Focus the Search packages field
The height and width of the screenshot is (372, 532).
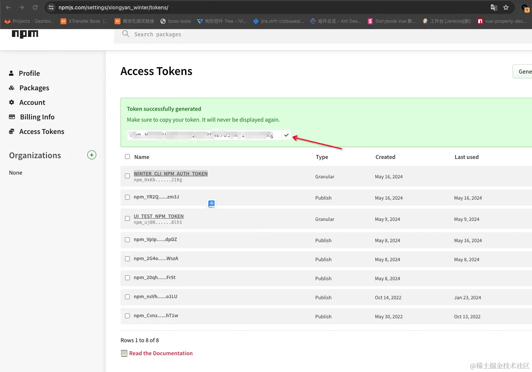pos(323,34)
